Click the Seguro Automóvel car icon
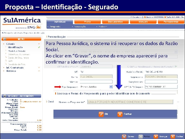The width and height of the screenshot is (185, 139). 5,96
